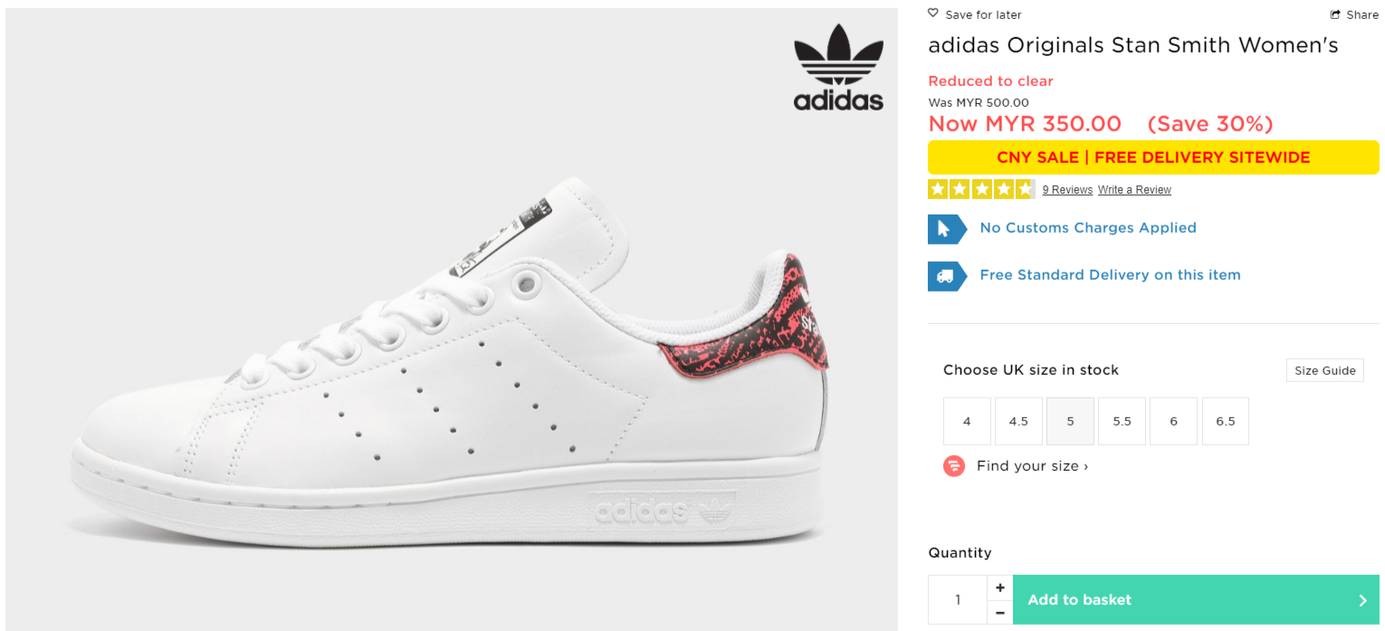Image resolution: width=1385 pixels, height=631 pixels.
Task: Open the 9 Reviews link
Action: (1067, 190)
